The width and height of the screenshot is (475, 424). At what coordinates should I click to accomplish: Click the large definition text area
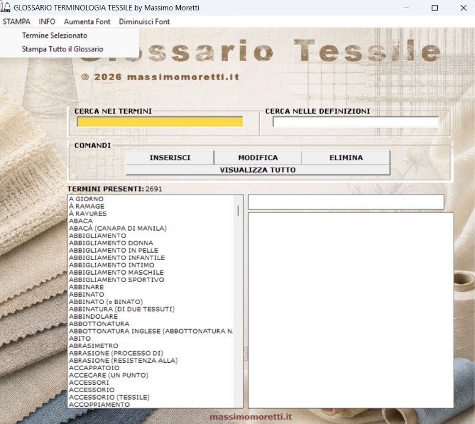pyautogui.click(x=351, y=310)
